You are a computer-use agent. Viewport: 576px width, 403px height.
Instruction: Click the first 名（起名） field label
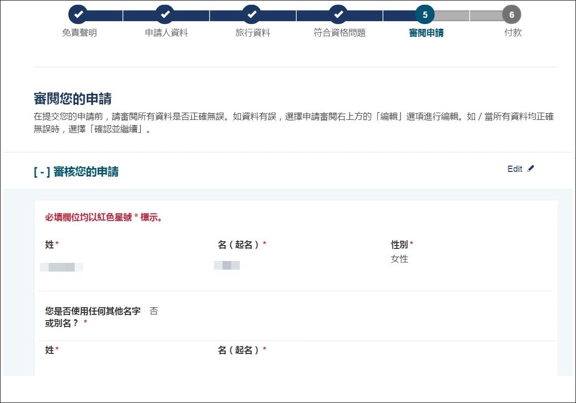(x=242, y=244)
